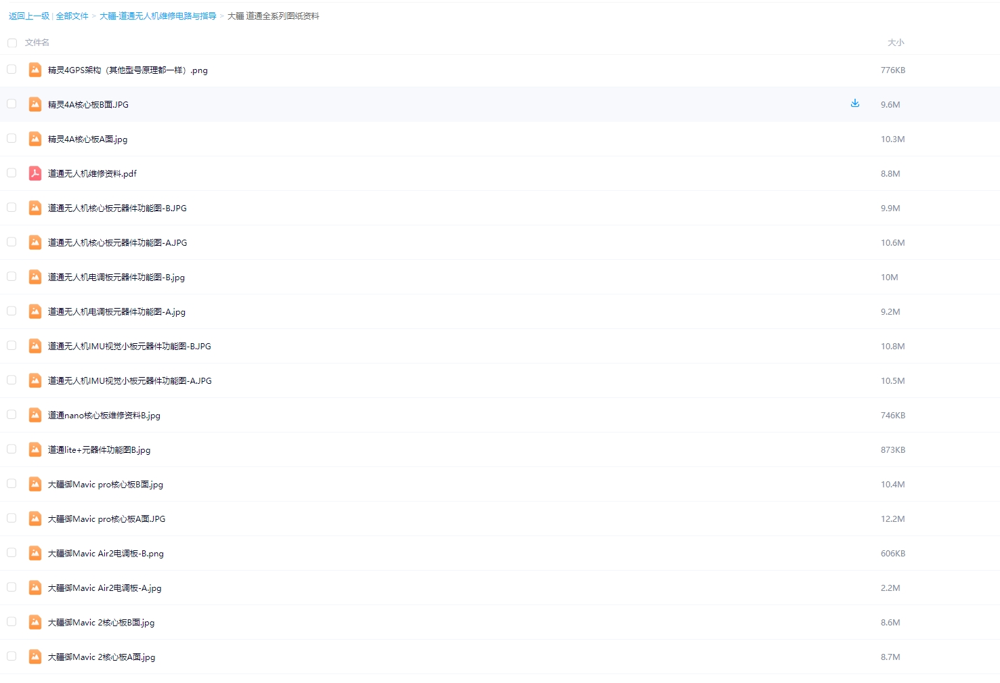The height and width of the screenshot is (683, 1000).
Task: Check box for 道通无人机电调板元器件功能图-A.jpg
Action: tap(12, 311)
